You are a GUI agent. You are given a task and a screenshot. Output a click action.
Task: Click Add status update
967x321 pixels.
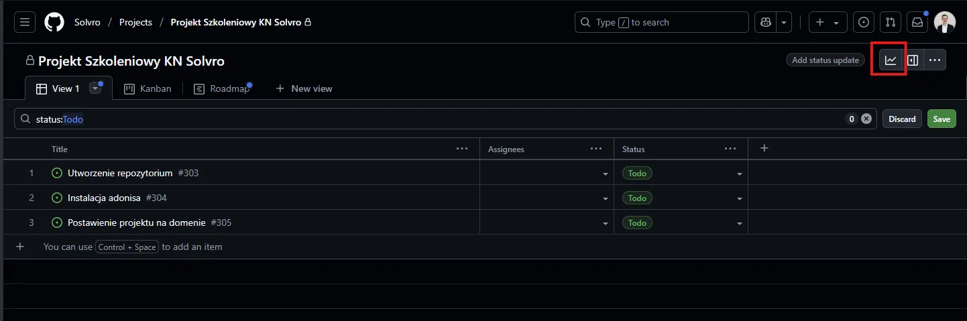(x=825, y=60)
